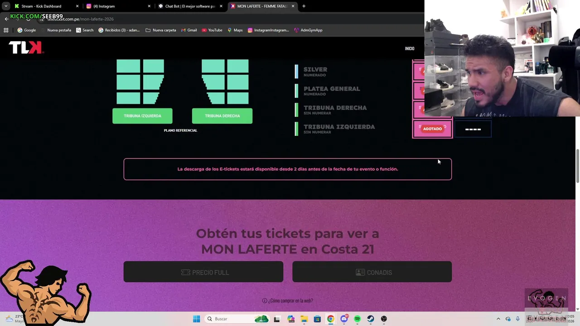Click the microphone icon in system tray
This screenshot has height=326, width=580.
tap(518, 319)
